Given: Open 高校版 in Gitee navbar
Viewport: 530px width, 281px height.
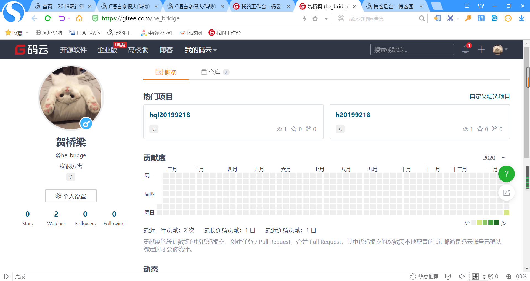Looking at the screenshot, I should [138, 50].
